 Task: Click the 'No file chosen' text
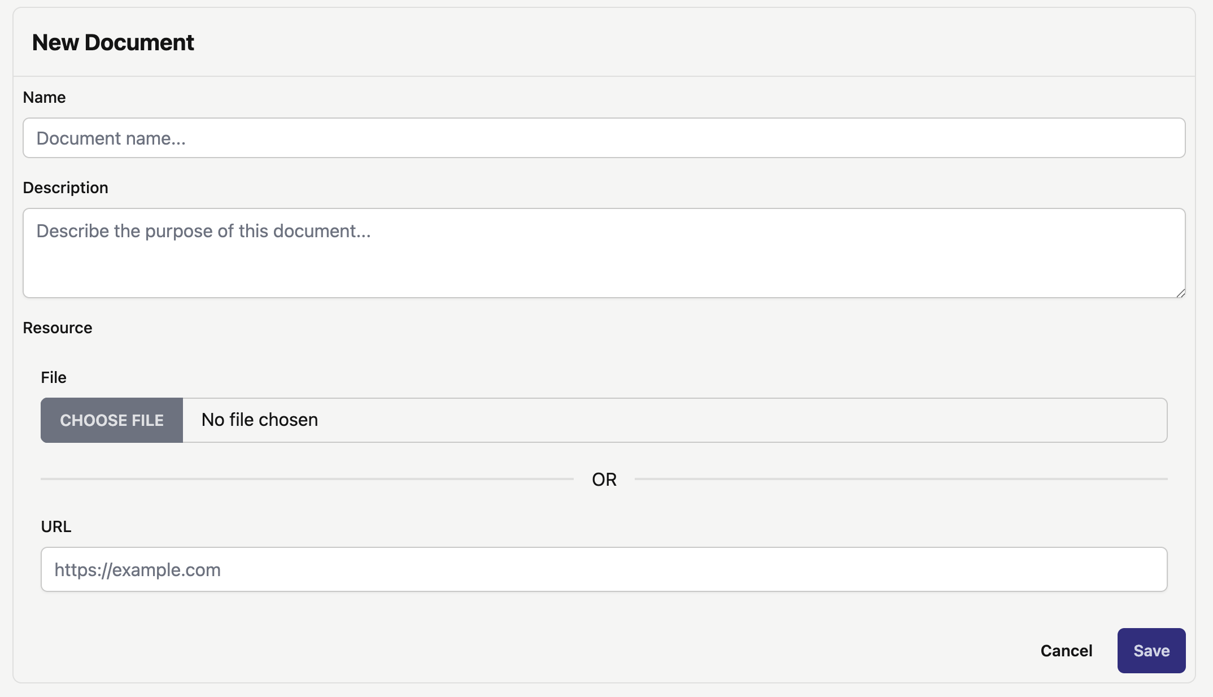coord(260,420)
